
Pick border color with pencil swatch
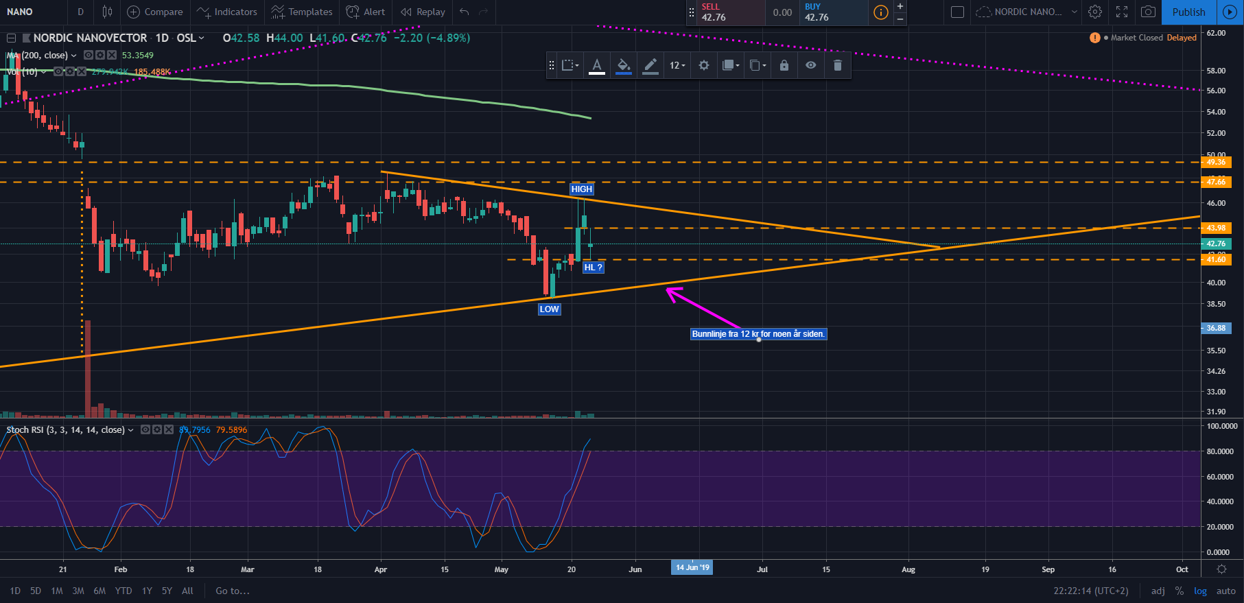pyautogui.click(x=650, y=65)
